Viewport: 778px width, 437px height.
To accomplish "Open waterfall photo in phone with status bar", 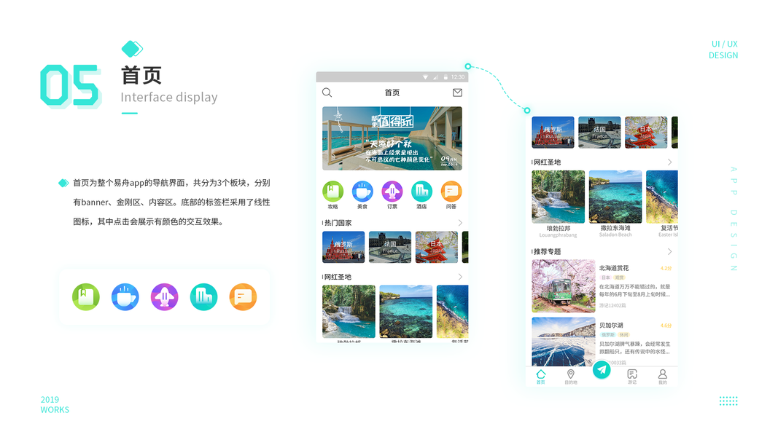I will (x=349, y=311).
